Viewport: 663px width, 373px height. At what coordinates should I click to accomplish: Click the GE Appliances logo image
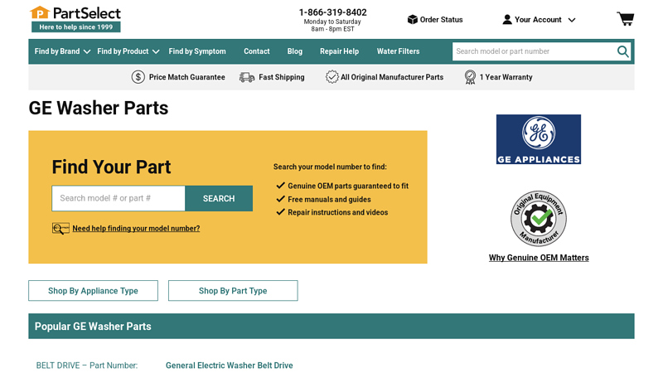[539, 139]
